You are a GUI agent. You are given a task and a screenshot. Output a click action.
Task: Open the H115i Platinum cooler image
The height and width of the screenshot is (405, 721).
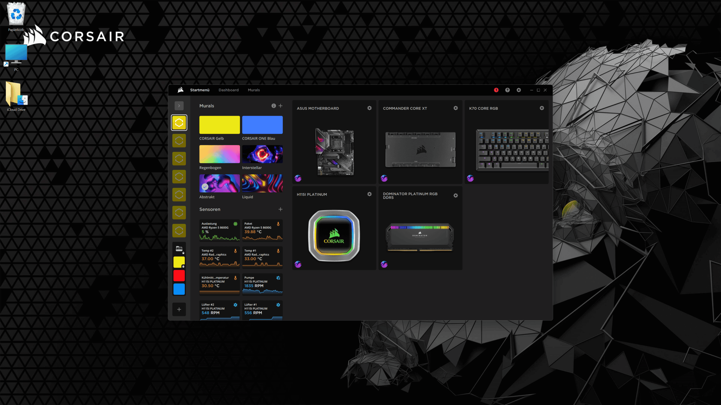tap(334, 236)
